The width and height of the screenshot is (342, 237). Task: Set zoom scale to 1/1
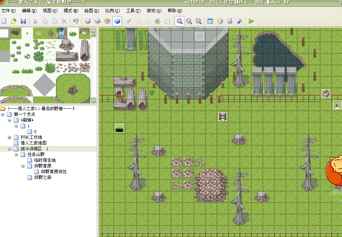pyautogui.click(x=179, y=21)
